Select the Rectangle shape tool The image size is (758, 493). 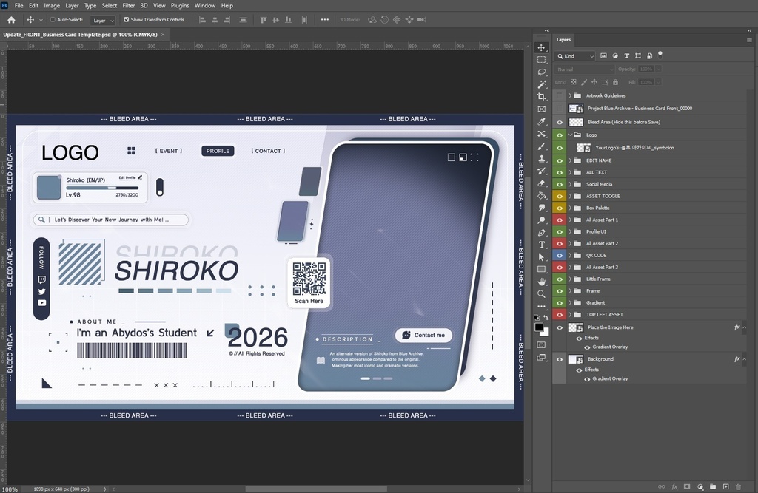pos(541,270)
